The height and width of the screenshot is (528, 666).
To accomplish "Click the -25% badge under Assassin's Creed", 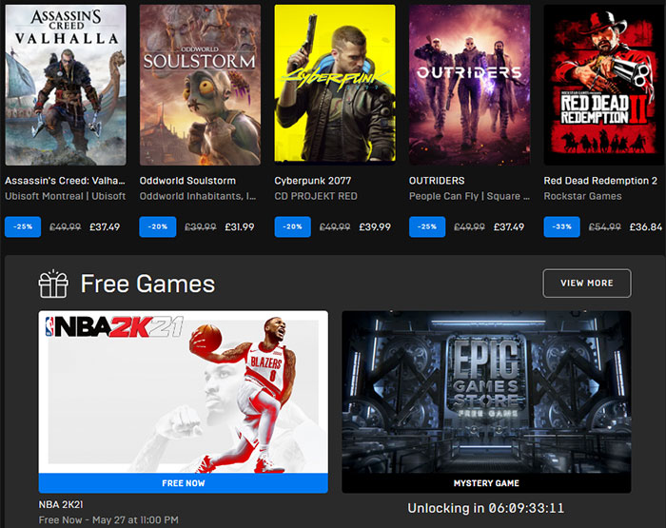I will coord(23,226).
